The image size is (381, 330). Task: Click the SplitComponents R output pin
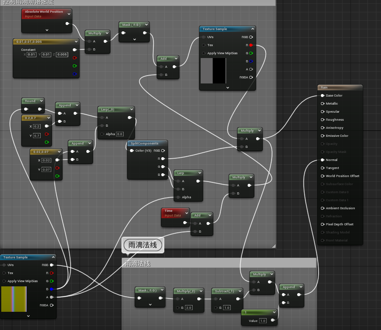pyautogui.click(x=163, y=158)
